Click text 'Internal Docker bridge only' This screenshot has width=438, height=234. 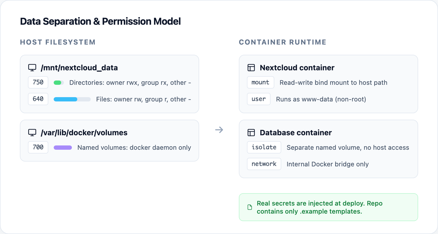[x=328, y=164]
